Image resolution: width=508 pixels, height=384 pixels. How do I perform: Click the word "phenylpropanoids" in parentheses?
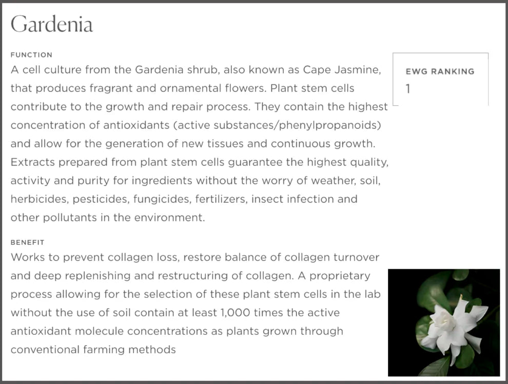(x=328, y=125)
